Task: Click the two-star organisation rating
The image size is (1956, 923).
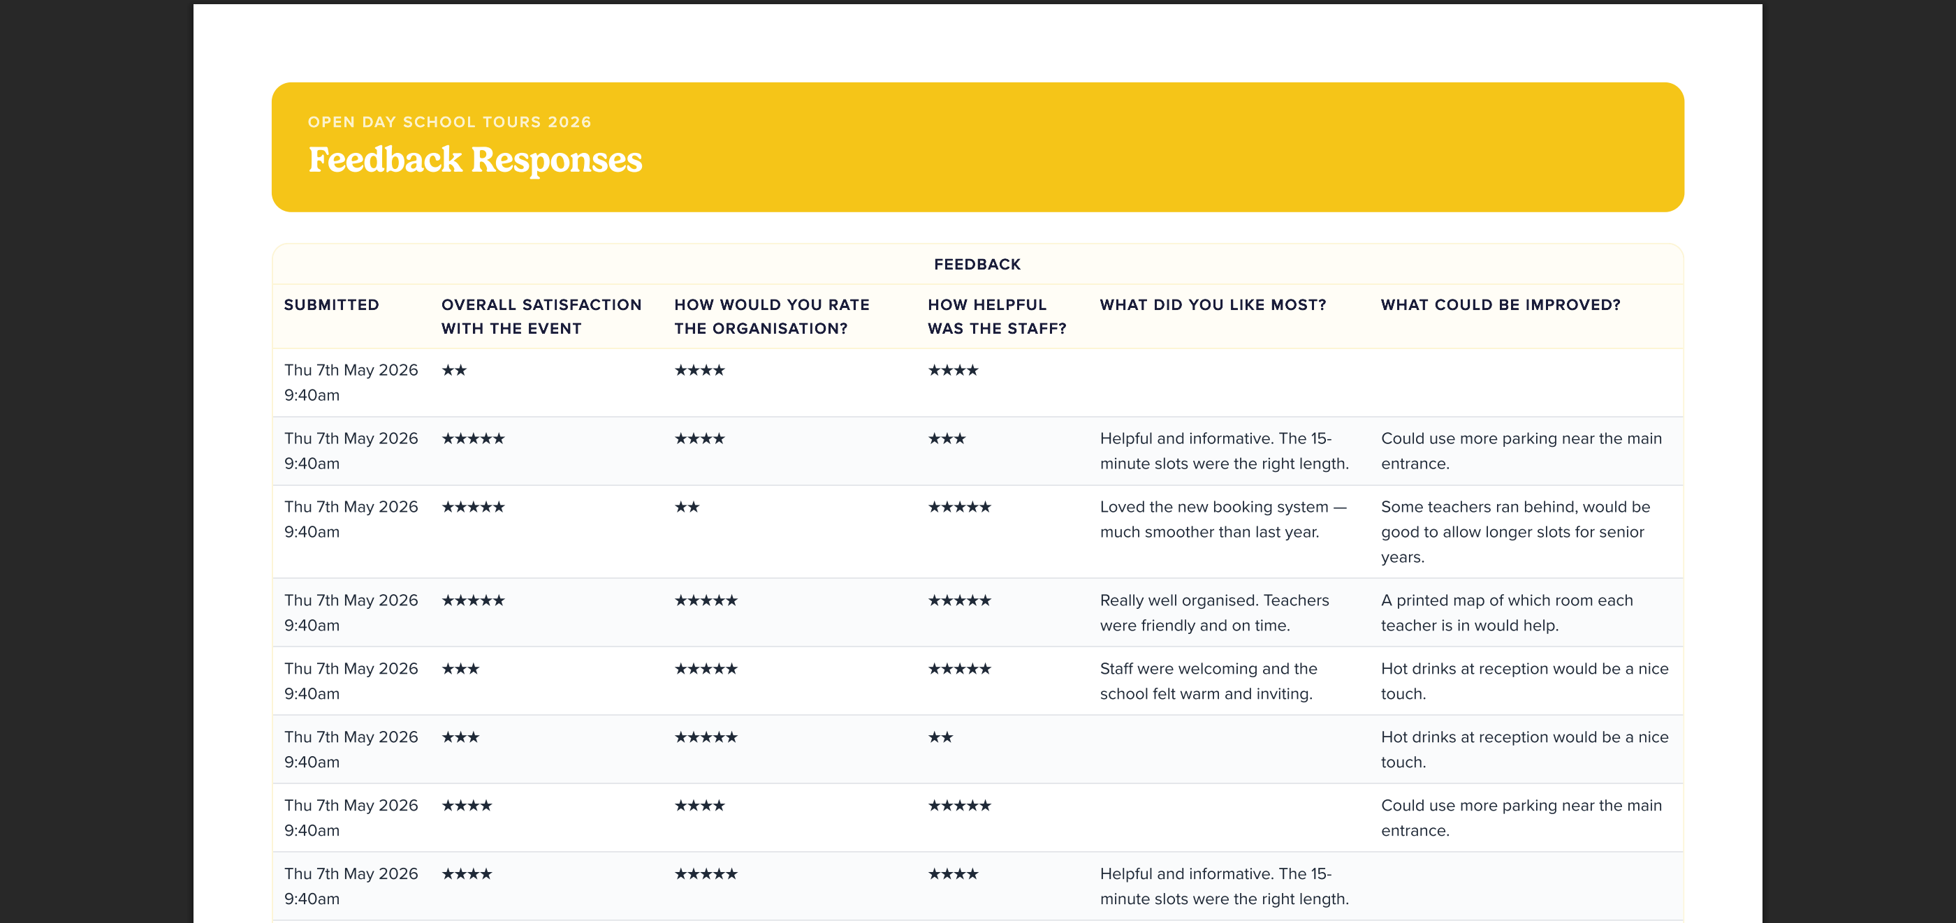Action: [x=687, y=507]
